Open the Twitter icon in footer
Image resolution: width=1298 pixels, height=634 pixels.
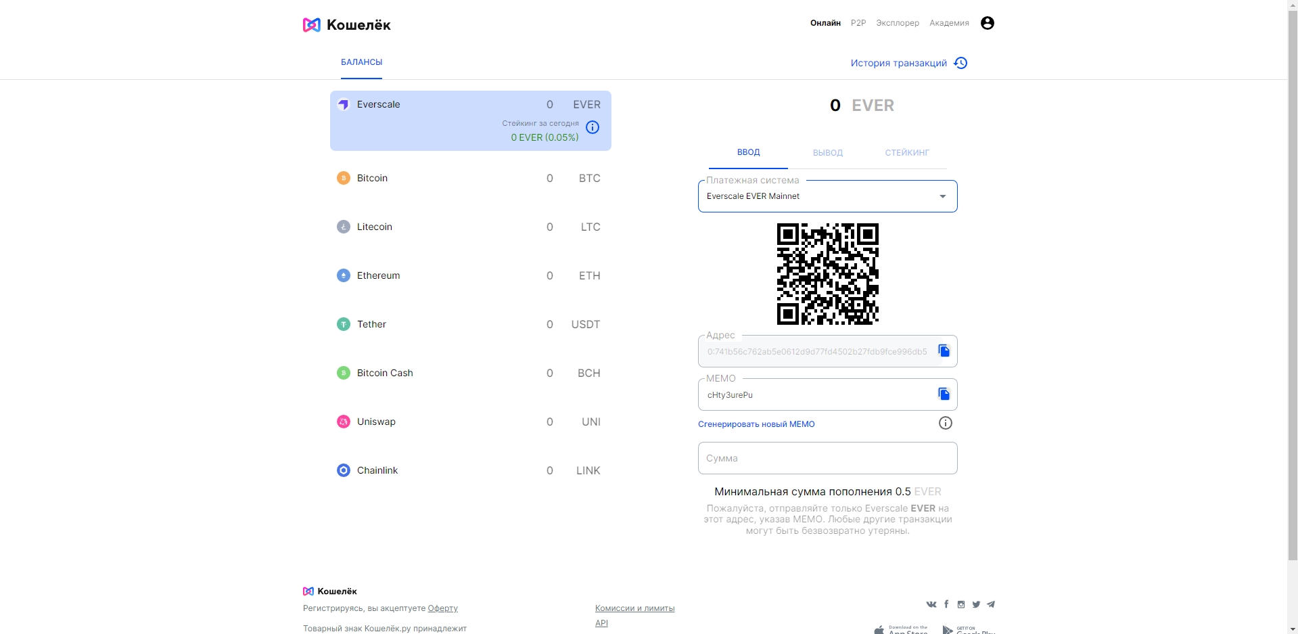(x=976, y=604)
